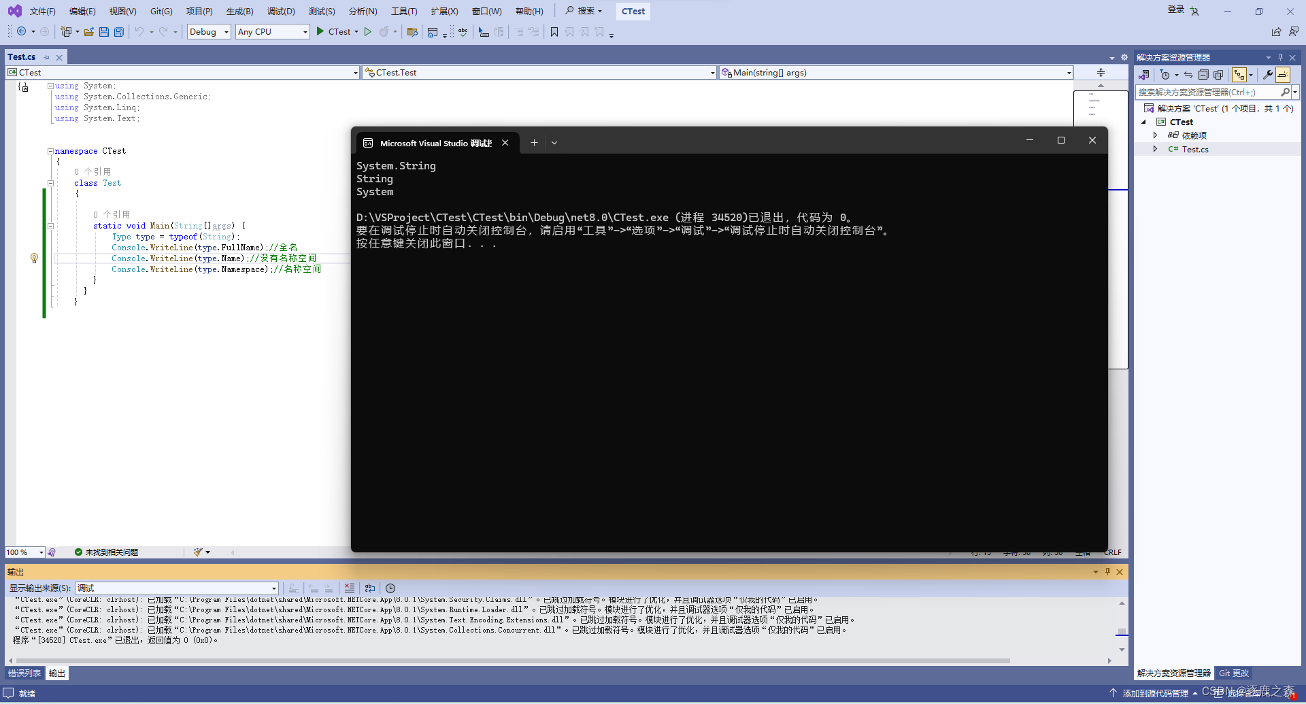This screenshot has height=704, width=1306.
Task: Click Start Without Debugging outline play icon
Action: click(x=368, y=31)
